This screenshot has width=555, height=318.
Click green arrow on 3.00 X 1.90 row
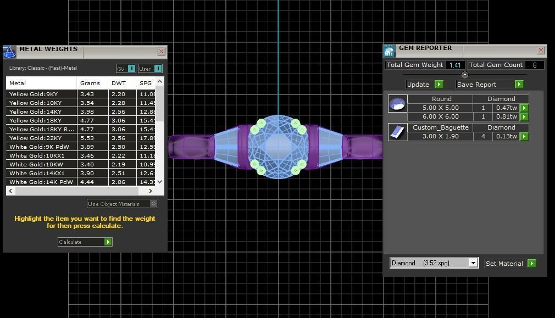[524, 137]
